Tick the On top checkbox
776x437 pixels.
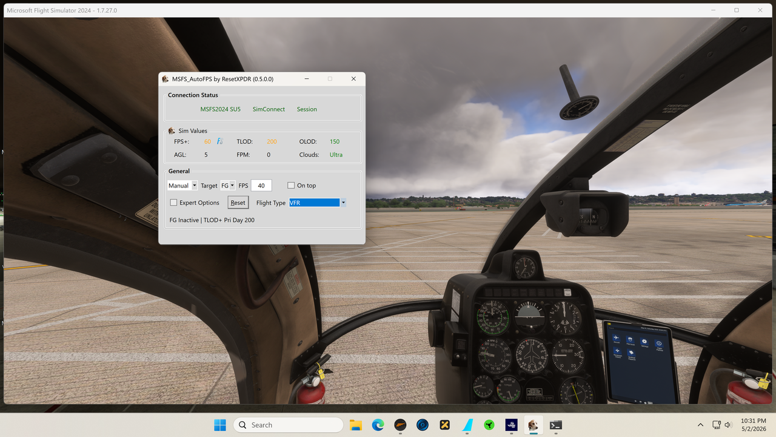point(292,186)
